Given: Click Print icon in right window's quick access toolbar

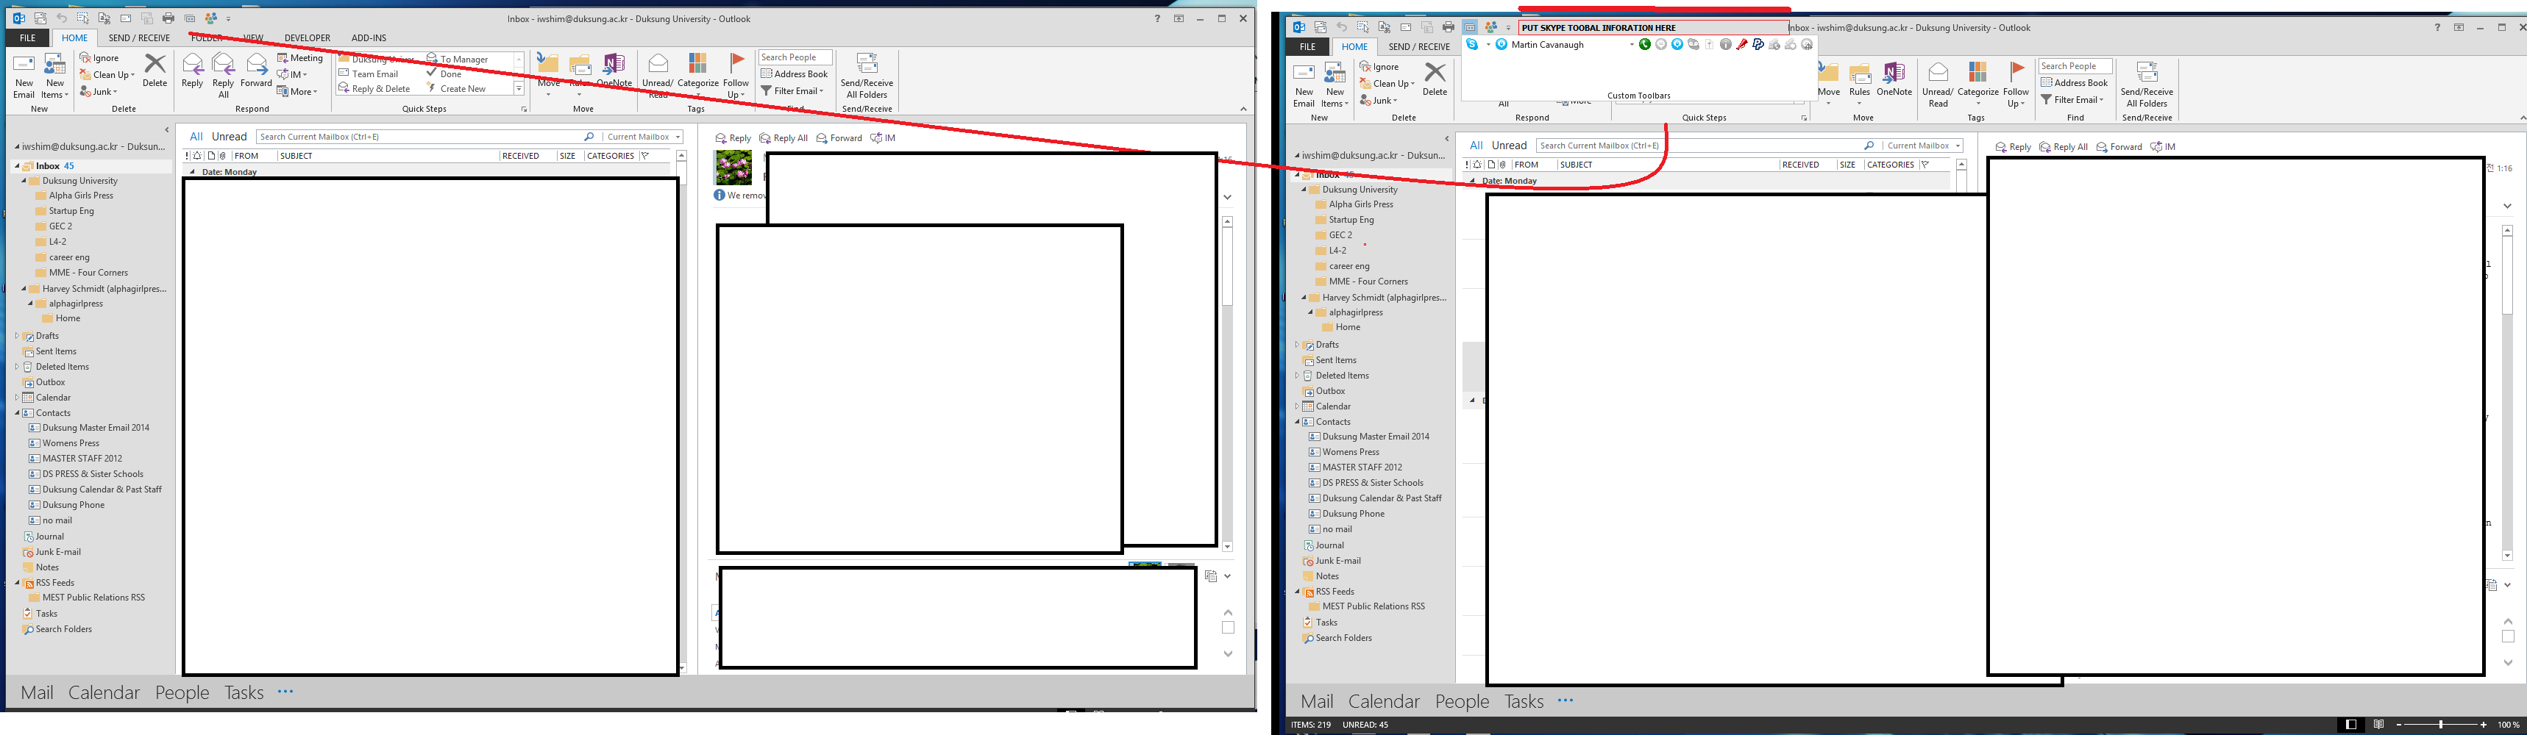Looking at the screenshot, I should click(x=1448, y=27).
